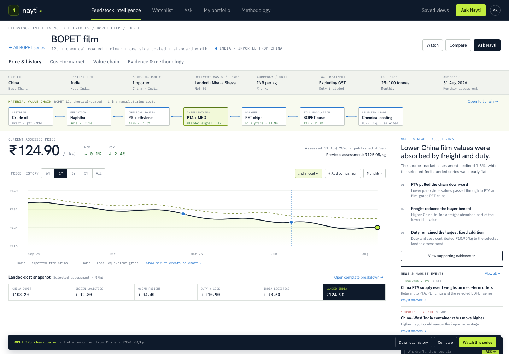509x354 pixels.
Task: Open My portfolio in the top navigation
Action: (217, 10)
